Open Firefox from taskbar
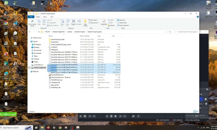Image resolution: width=217 pixels, height=130 pixels. [48, 128]
